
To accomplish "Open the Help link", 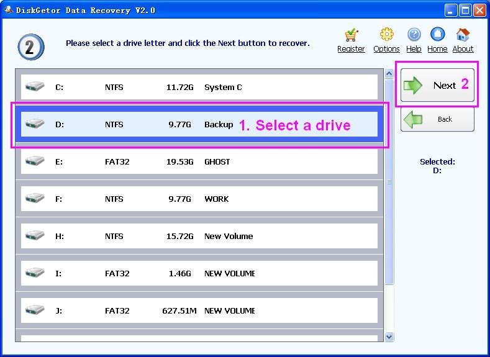I will tap(414, 49).
